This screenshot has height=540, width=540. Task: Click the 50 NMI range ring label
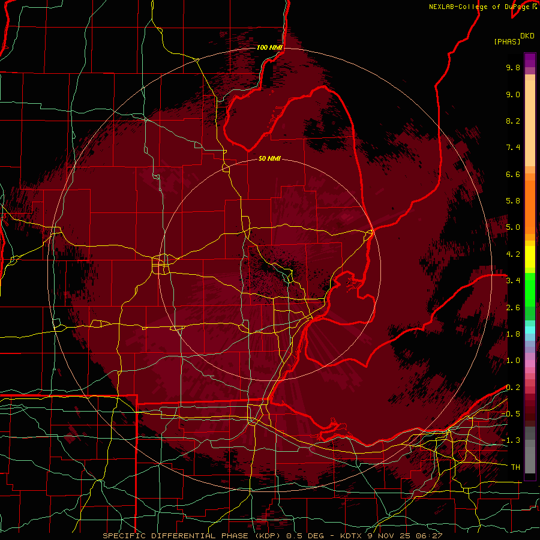[269, 158]
